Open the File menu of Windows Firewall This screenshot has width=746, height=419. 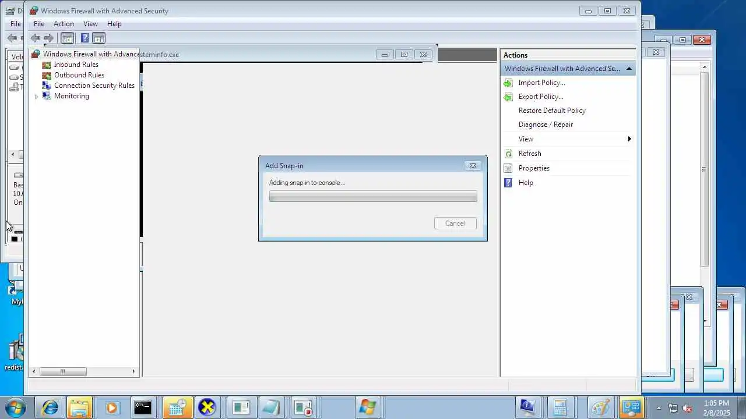[39, 24]
